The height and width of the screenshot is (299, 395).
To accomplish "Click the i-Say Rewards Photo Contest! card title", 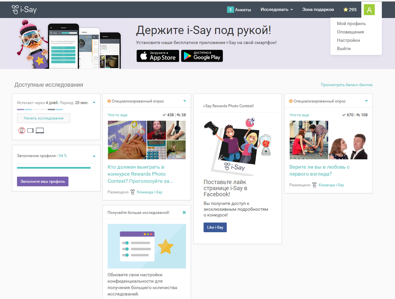I will click(228, 106).
